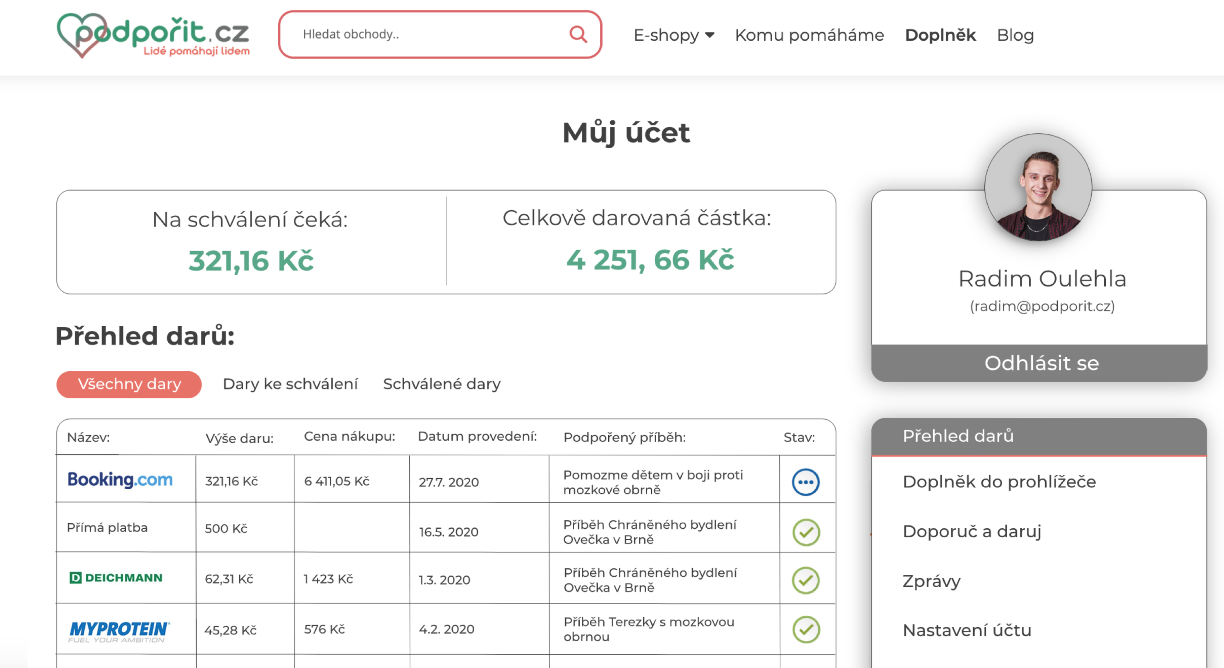Click the magnifying glass search icon
This screenshot has width=1224, height=668.
tap(578, 34)
